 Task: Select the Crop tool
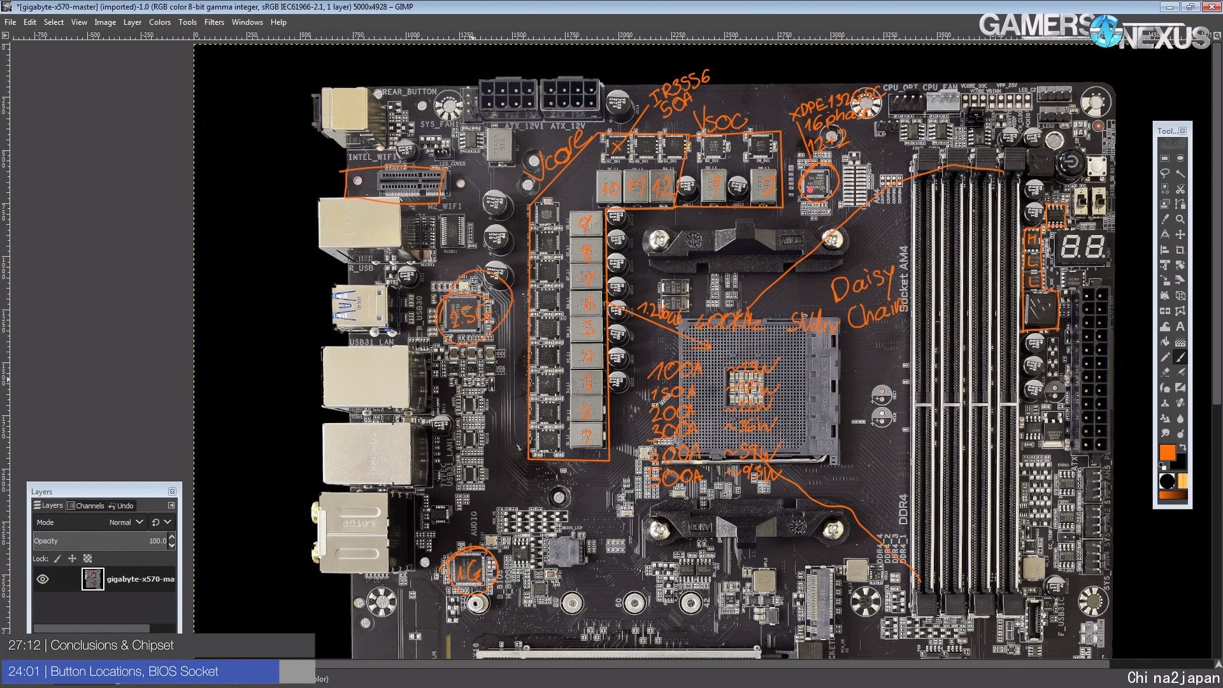click(1180, 250)
